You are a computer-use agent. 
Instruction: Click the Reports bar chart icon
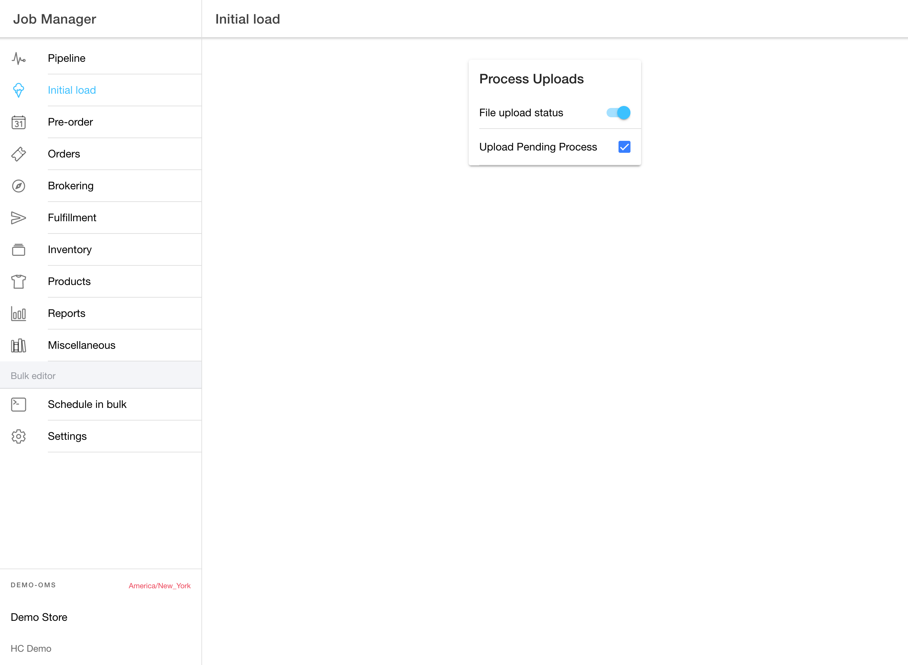[x=19, y=314]
